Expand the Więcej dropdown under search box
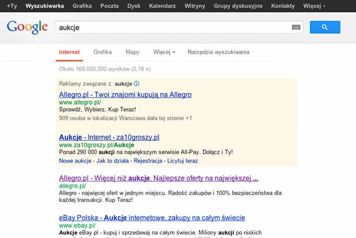 coord(164,52)
